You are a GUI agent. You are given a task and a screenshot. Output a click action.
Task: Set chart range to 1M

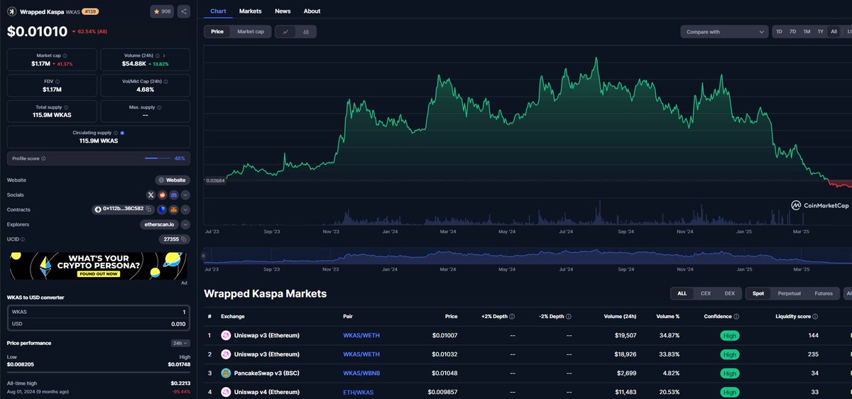click(x=807, y=31)
